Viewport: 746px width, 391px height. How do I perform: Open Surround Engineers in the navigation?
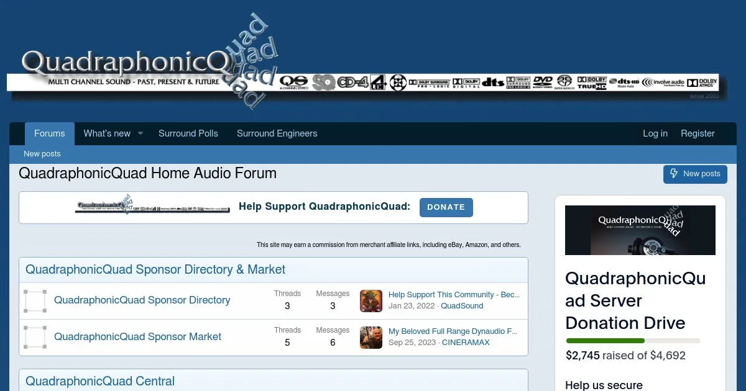[x=277, y=133]
